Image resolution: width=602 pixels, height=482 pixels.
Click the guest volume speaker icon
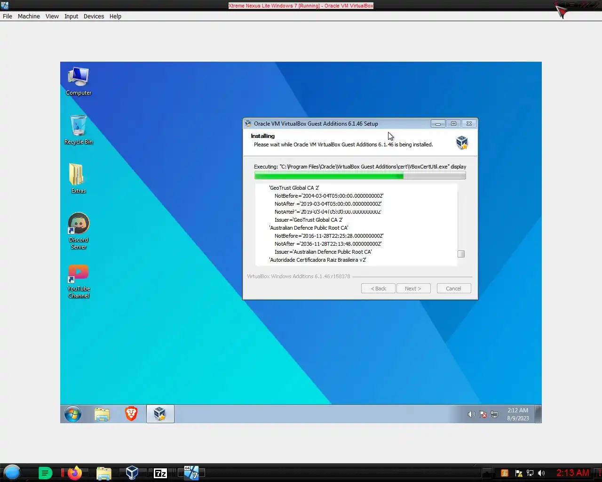[471, 414]
